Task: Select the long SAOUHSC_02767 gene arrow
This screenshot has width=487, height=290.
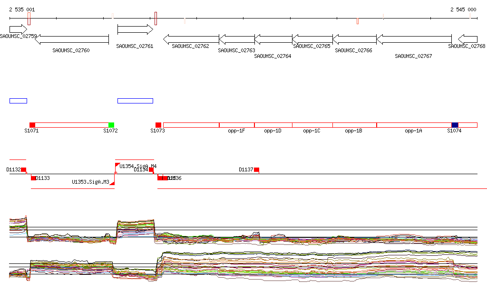Action: pos(414,39)
